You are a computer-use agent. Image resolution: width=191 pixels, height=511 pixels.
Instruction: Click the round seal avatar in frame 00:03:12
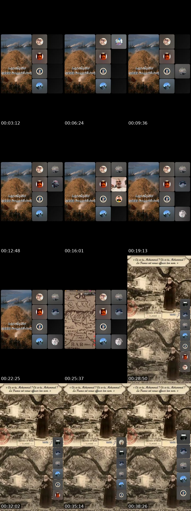point(40,71)
